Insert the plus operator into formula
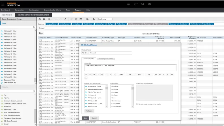Screen dimensions: 224x126 [x=86, y=74]
